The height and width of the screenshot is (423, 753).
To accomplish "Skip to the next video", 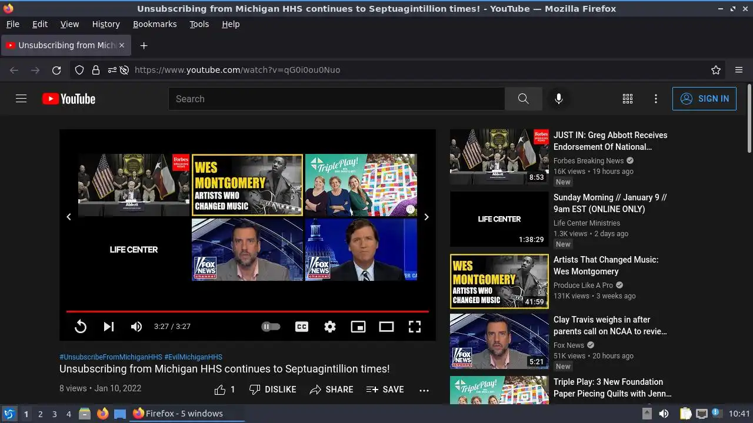I will pos(109,327).
